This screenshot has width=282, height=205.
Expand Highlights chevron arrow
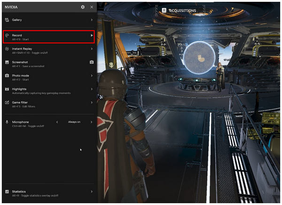[x=92, y=89]
